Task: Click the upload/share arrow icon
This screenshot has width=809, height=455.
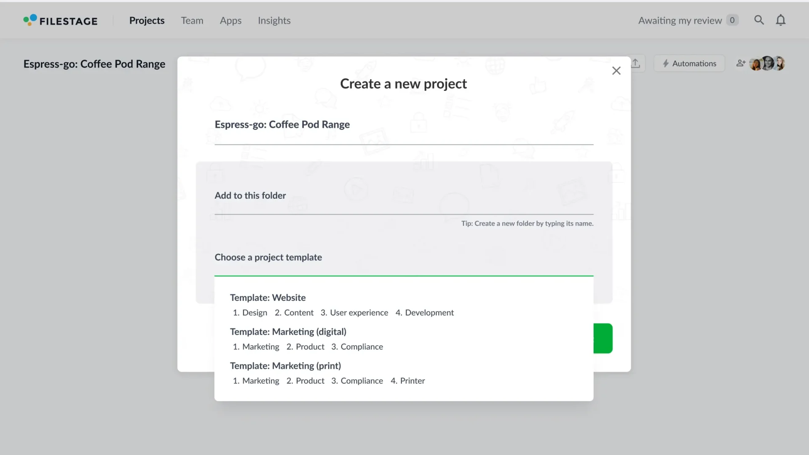Action: 636,64
